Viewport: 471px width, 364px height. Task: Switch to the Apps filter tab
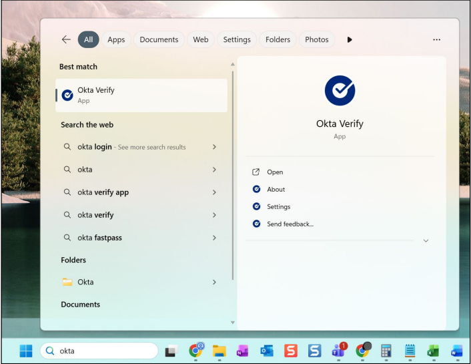(x=116, y=39)
